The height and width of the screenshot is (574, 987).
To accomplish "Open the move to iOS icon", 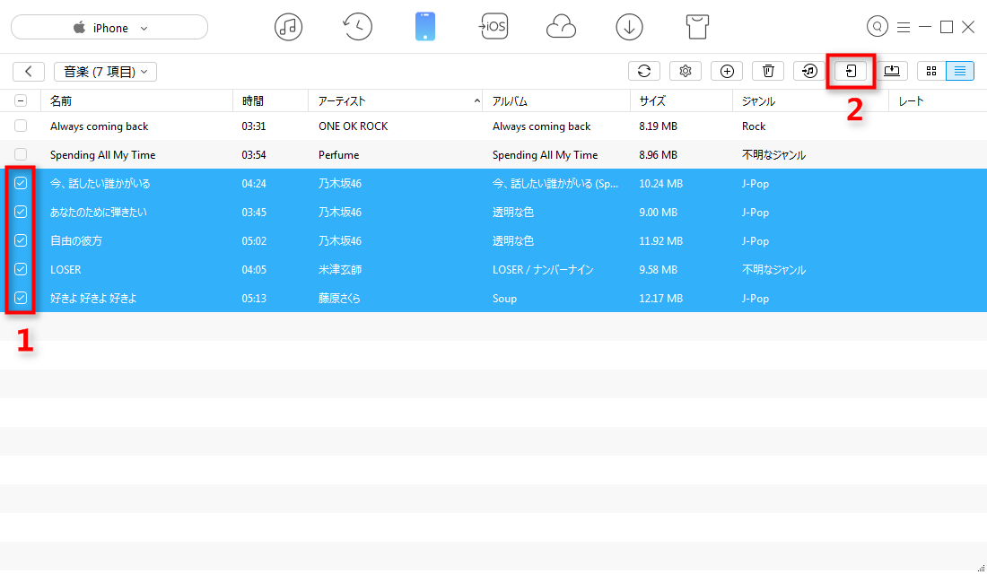I will coord(493,26).
